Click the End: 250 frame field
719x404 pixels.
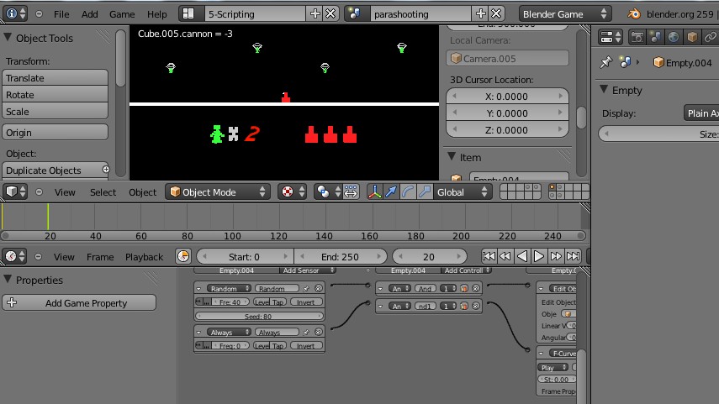(340, 256)
